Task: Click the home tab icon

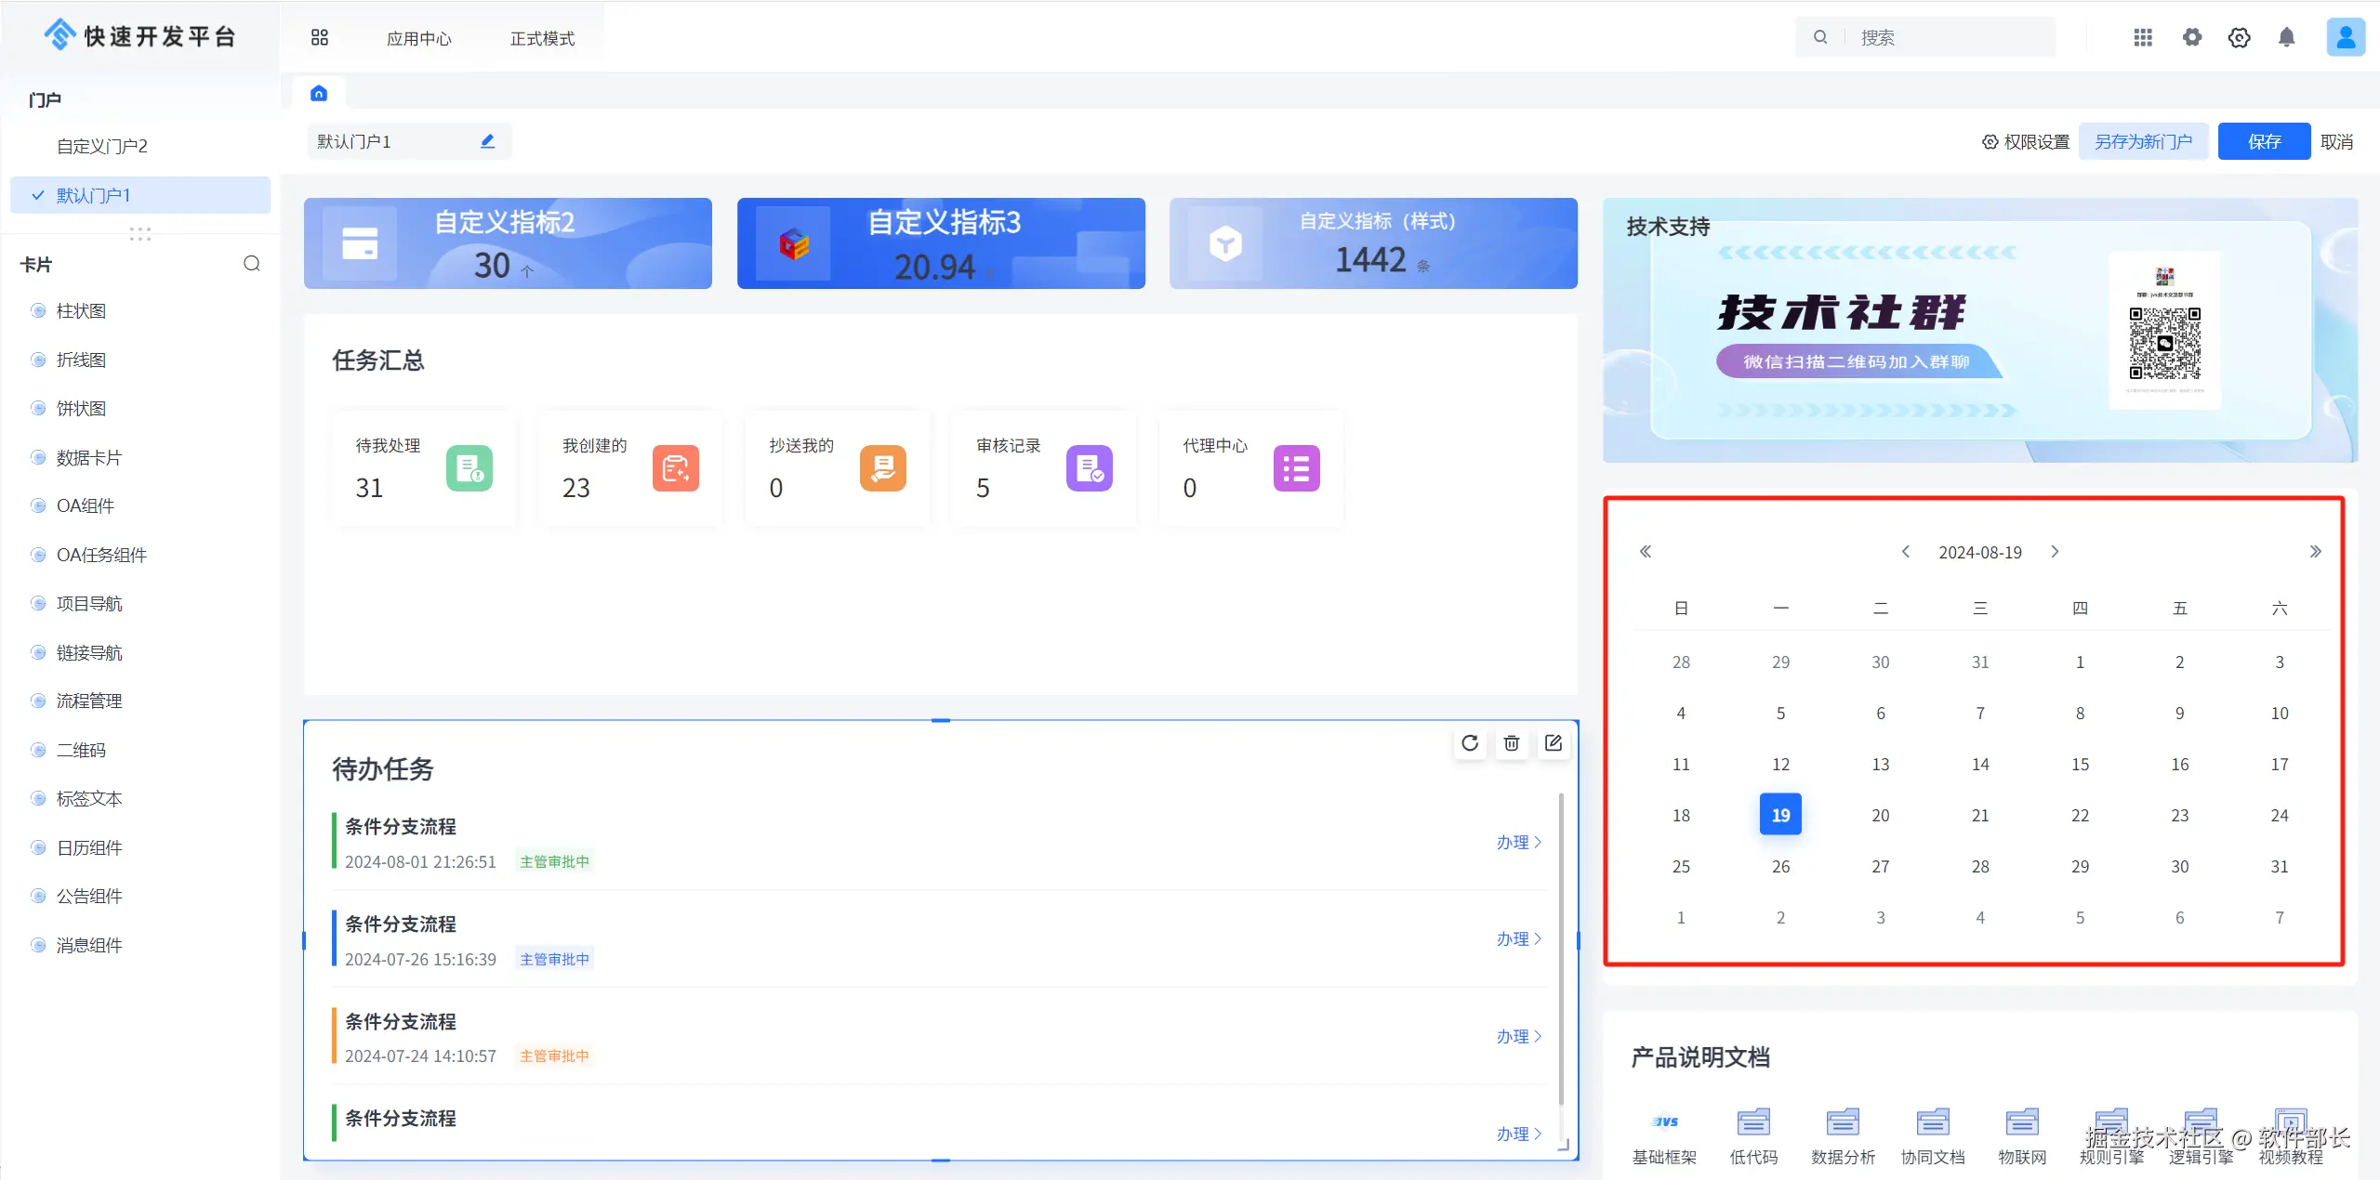Action: tap(319, 93)
